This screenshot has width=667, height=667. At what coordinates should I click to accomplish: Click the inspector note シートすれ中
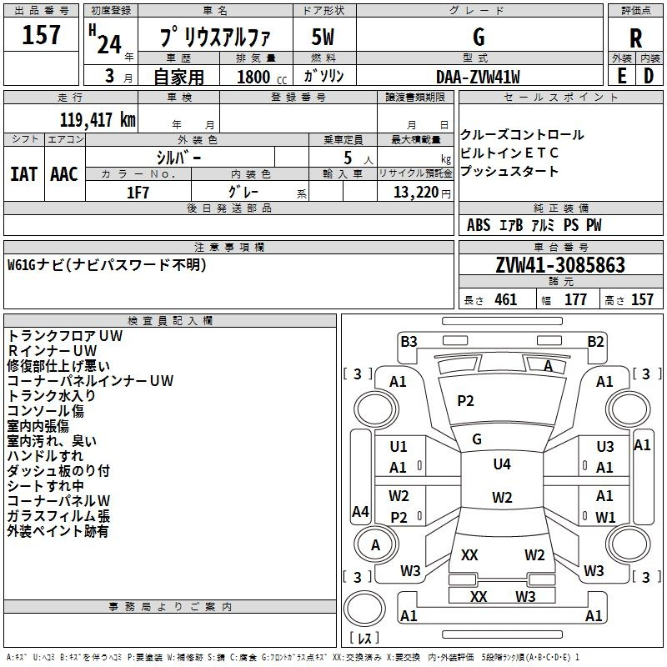(x=46, y=486)
